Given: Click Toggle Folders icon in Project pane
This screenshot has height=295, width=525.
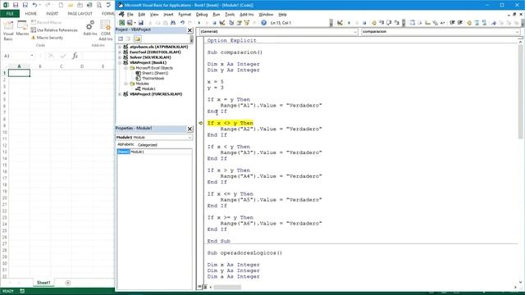Looking at the screenshot, I should point(137,39).
